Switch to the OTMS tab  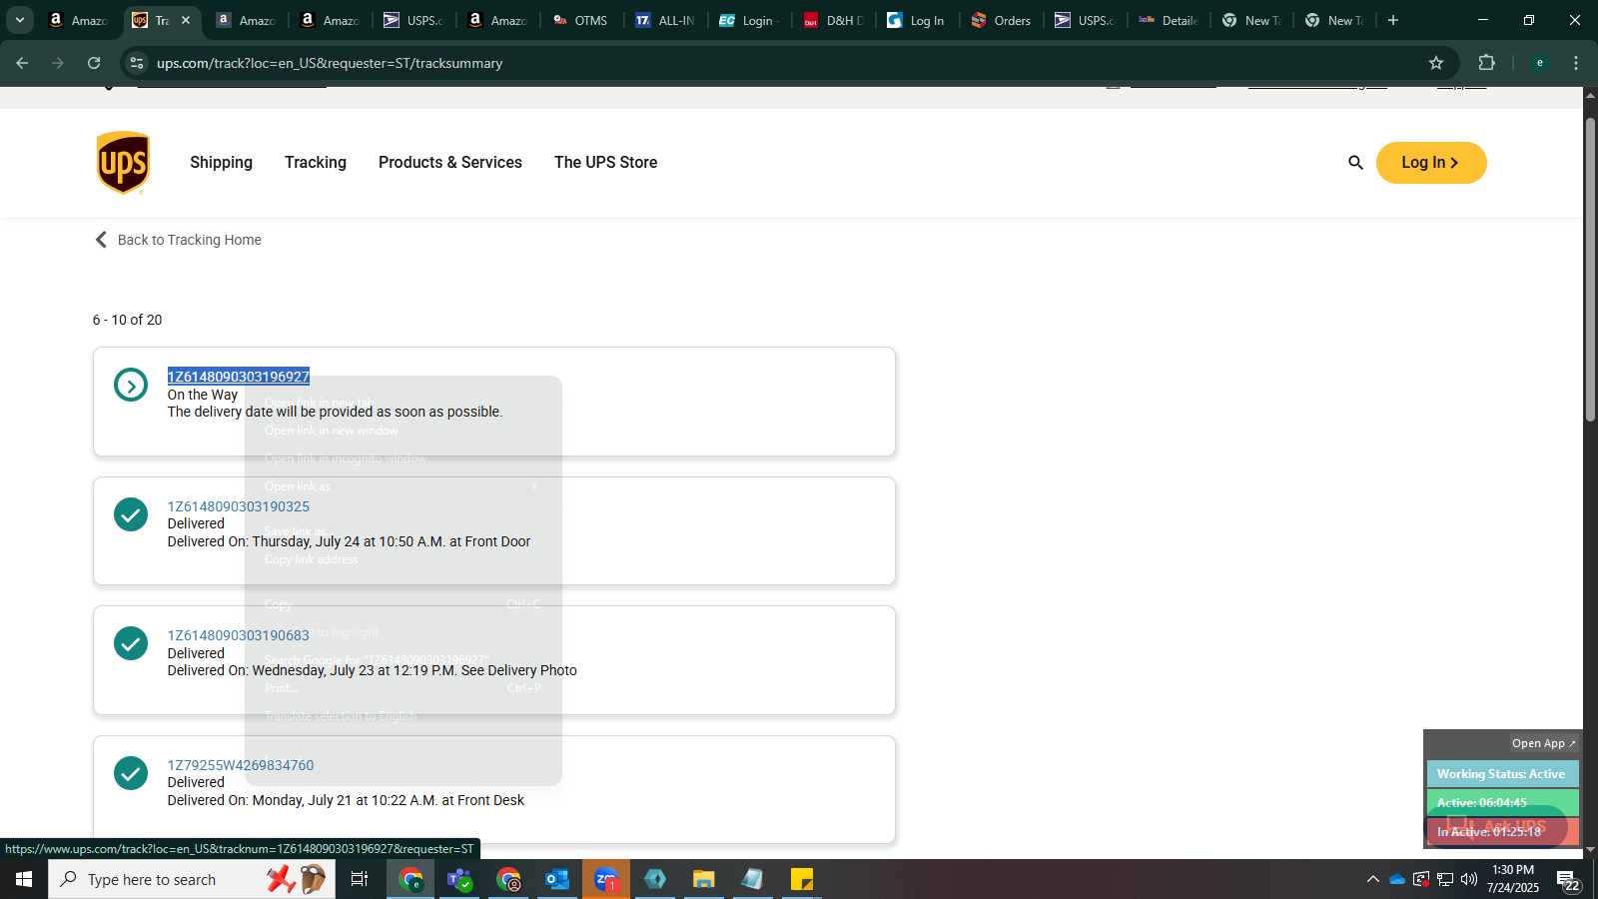click(581, 20)
